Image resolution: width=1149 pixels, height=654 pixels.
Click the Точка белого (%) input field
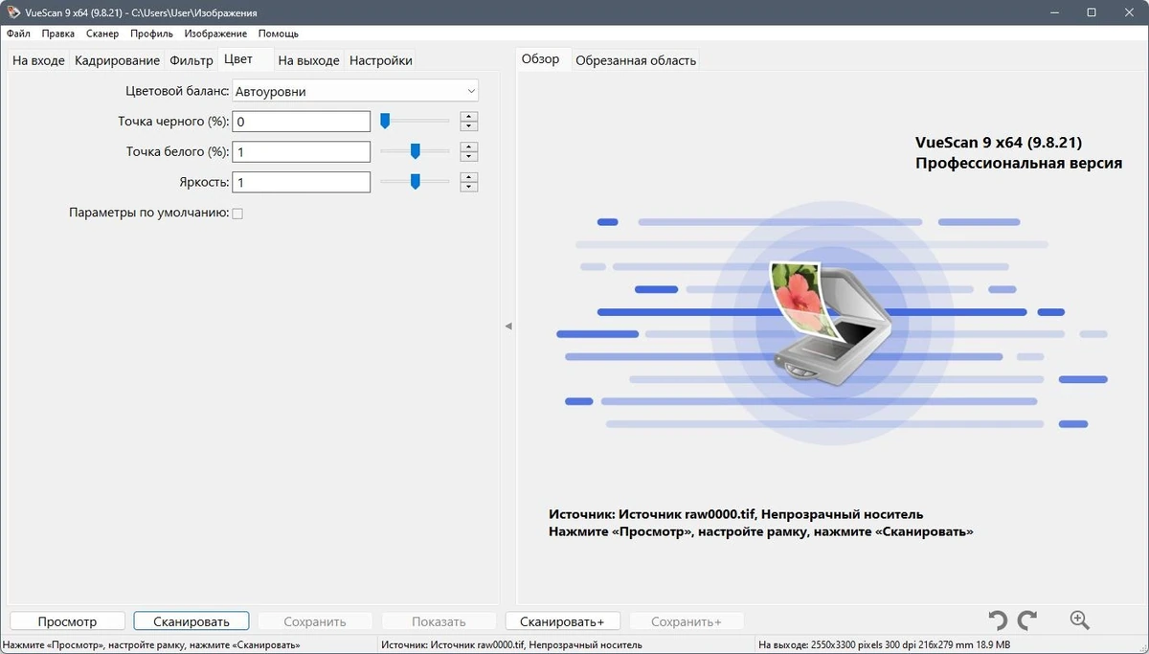click(x=302, y=152)
